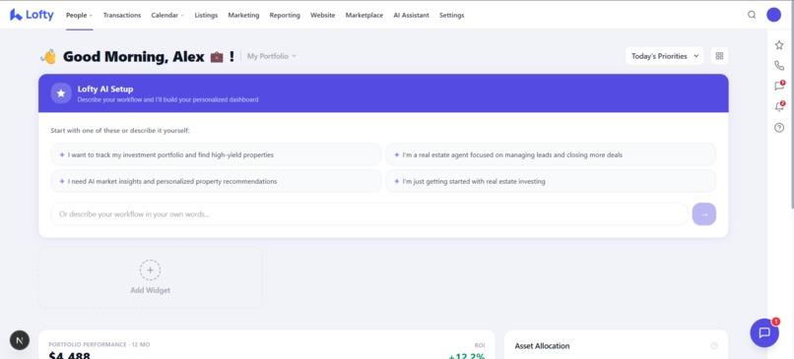
Task: Click the page vertical scrollbar
Action: tap(791, 106)
